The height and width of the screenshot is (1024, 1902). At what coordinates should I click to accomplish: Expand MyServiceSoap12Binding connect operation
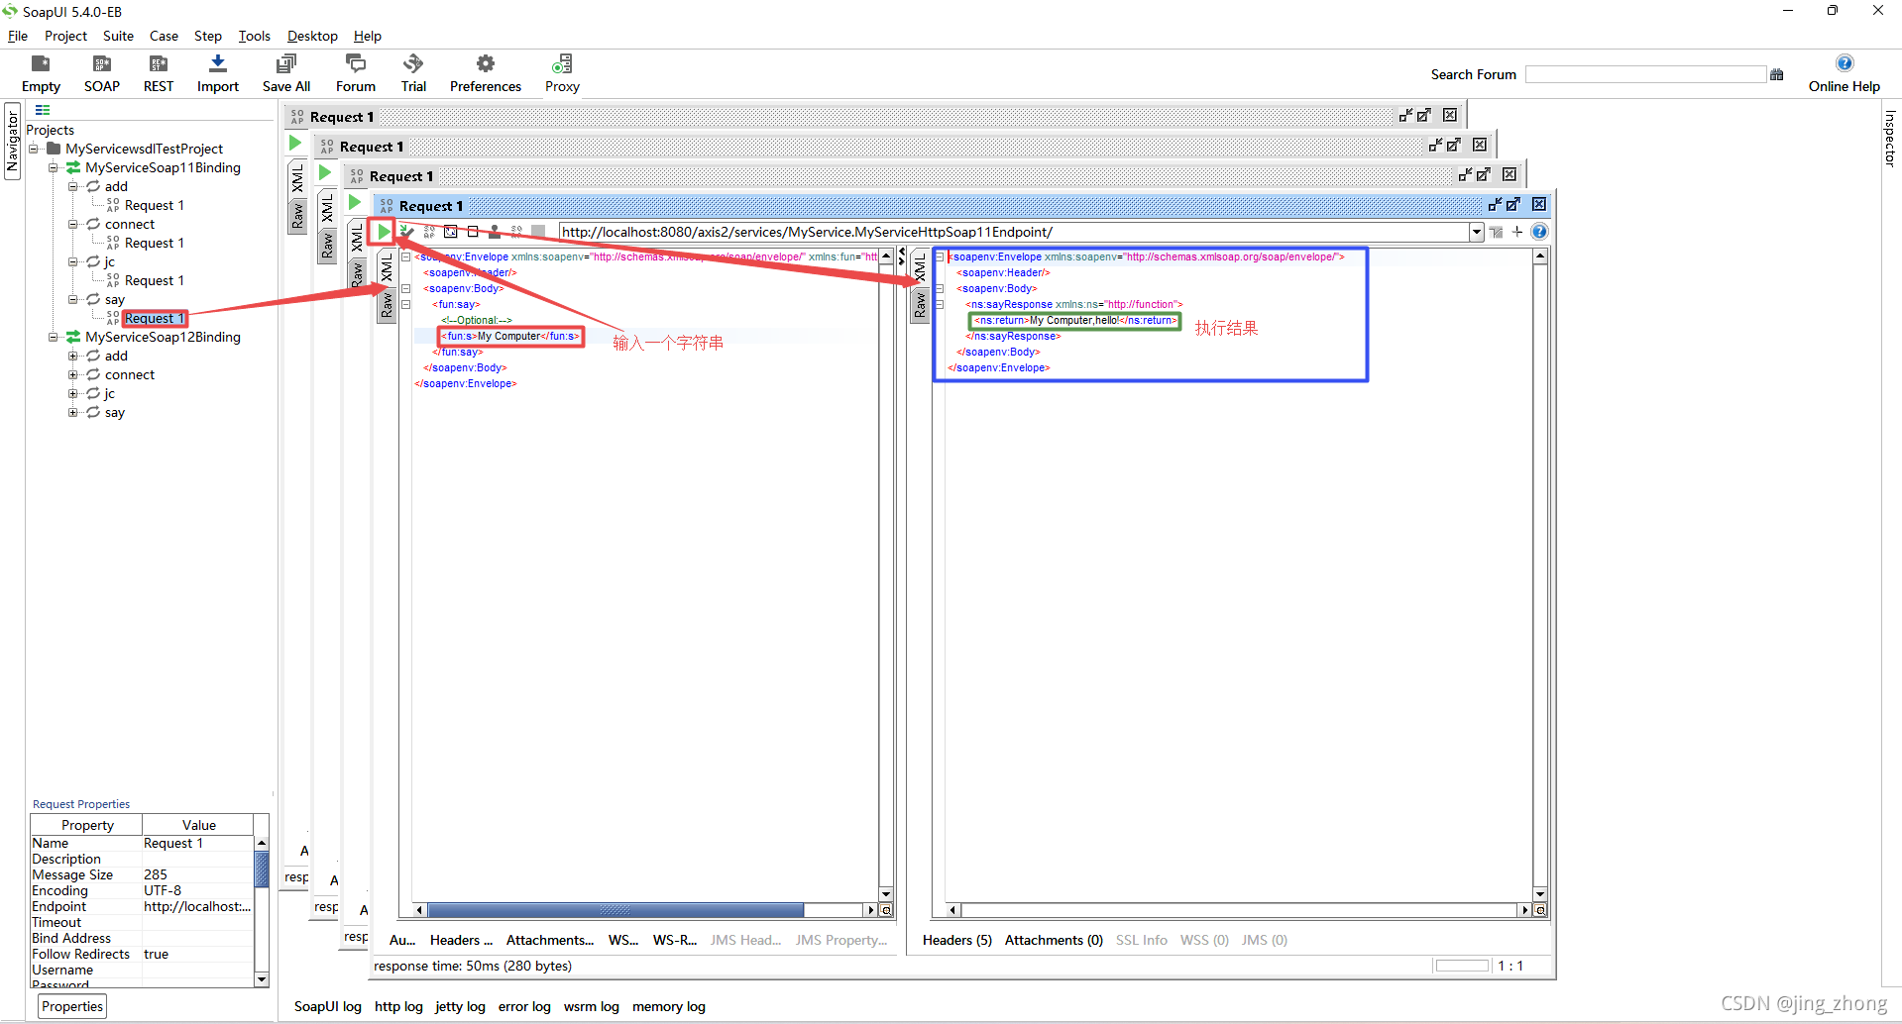tap(72, 374)
